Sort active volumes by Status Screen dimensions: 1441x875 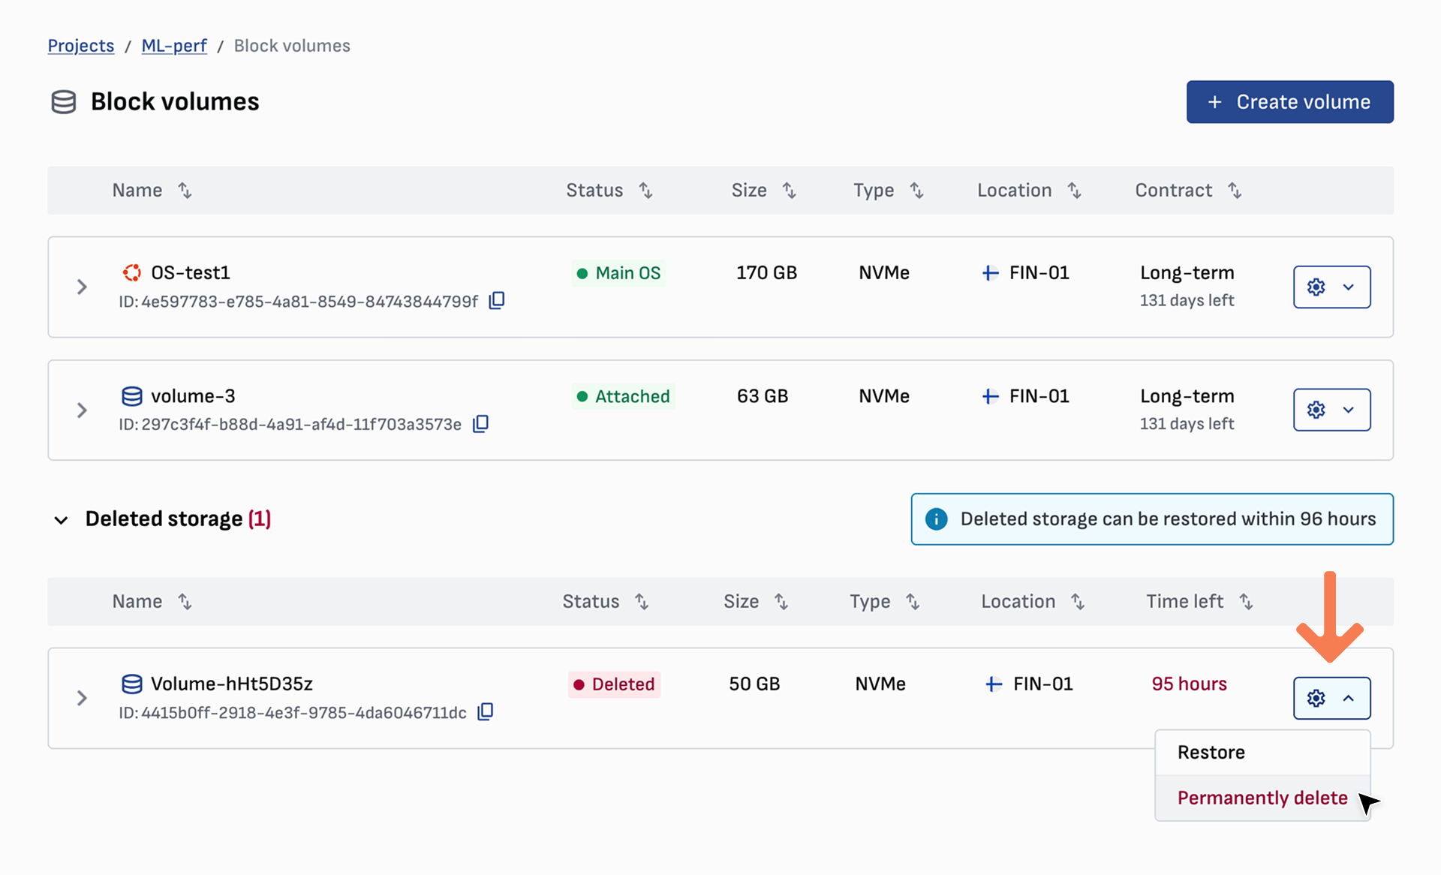[x=645, y=191]
